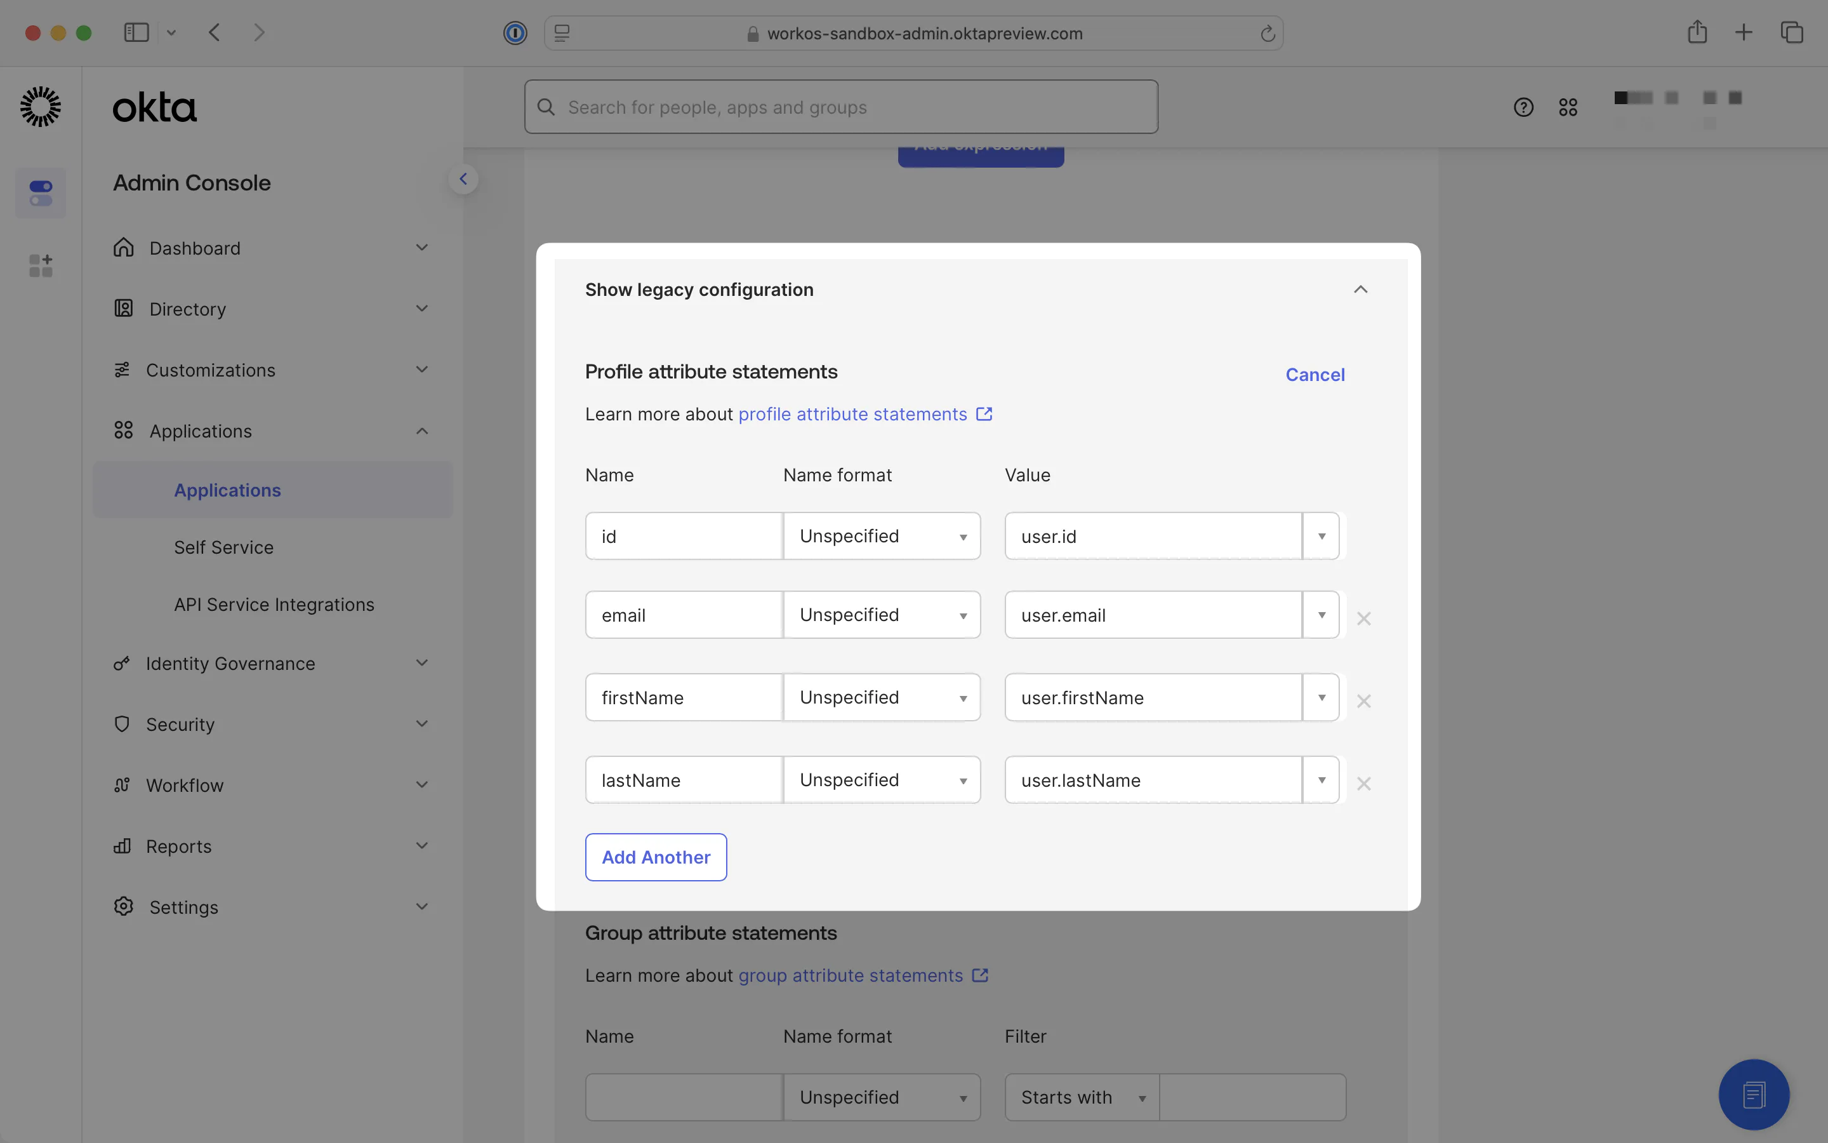
Task: Select Applications submenu item
Action: click(273, 490)
